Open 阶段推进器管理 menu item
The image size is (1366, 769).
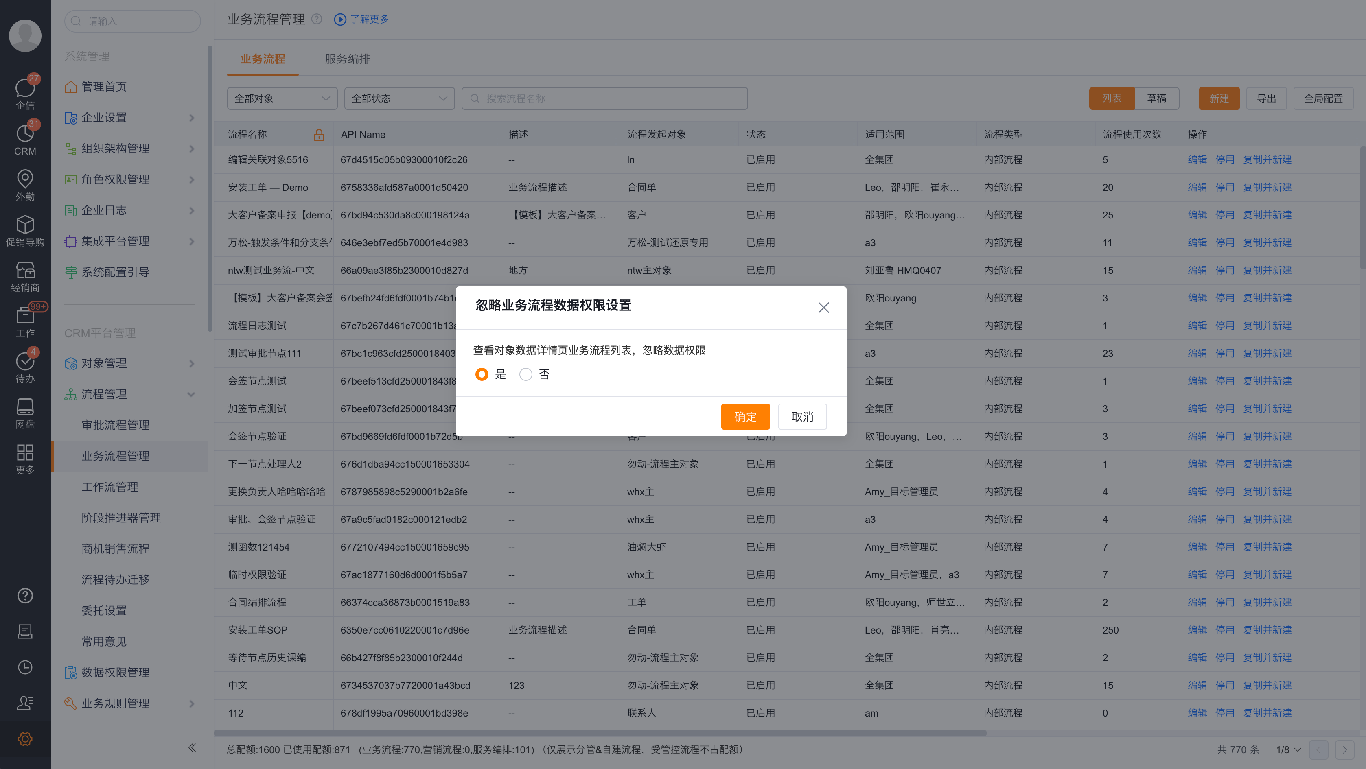[x=121, y=518]
